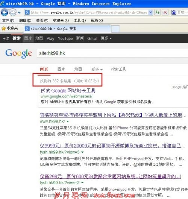Image resolution: width=188 pixels, height=199 pixels.
Task: Open Gmail from the Google bar
Action: tap(92, 38)
